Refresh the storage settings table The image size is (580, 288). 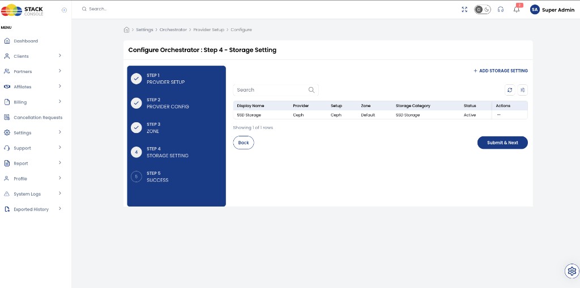510,90
